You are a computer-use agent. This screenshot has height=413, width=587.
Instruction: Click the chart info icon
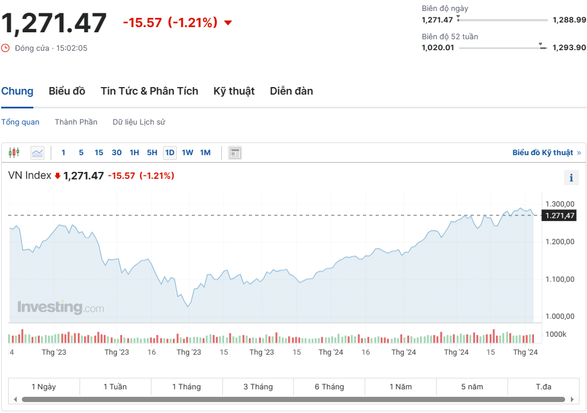571,178
